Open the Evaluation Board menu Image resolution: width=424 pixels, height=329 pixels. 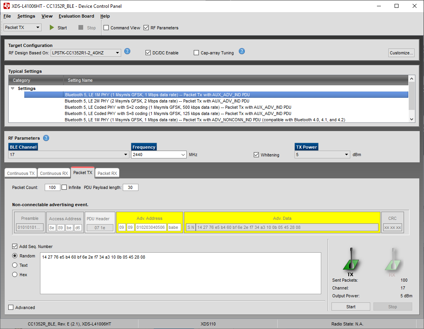click(76, 16)
